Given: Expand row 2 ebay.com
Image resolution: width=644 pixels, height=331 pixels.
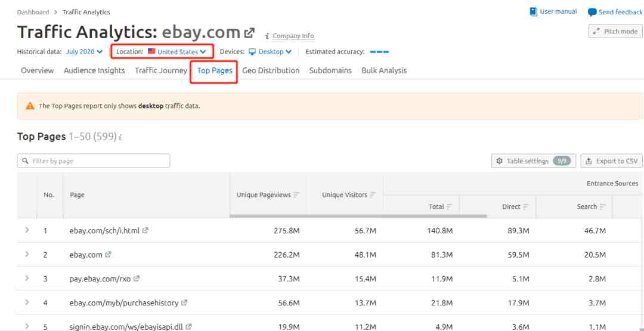Looking at the screenshot, I should pos(27,255).
